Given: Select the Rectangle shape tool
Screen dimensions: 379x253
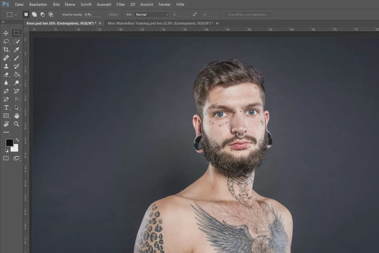Looking at the screenshot, I should point(6,116).
